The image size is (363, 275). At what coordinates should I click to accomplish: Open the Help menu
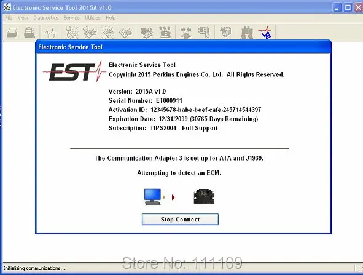[x=111, y=18]
